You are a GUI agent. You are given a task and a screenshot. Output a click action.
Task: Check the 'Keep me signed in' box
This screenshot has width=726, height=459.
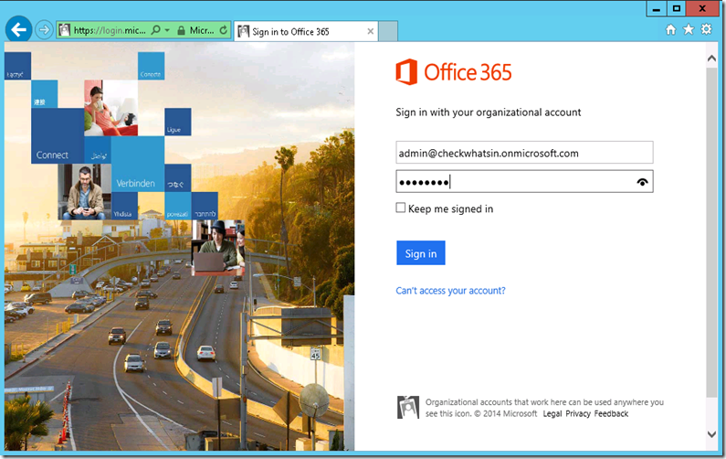tap(401, 208)
